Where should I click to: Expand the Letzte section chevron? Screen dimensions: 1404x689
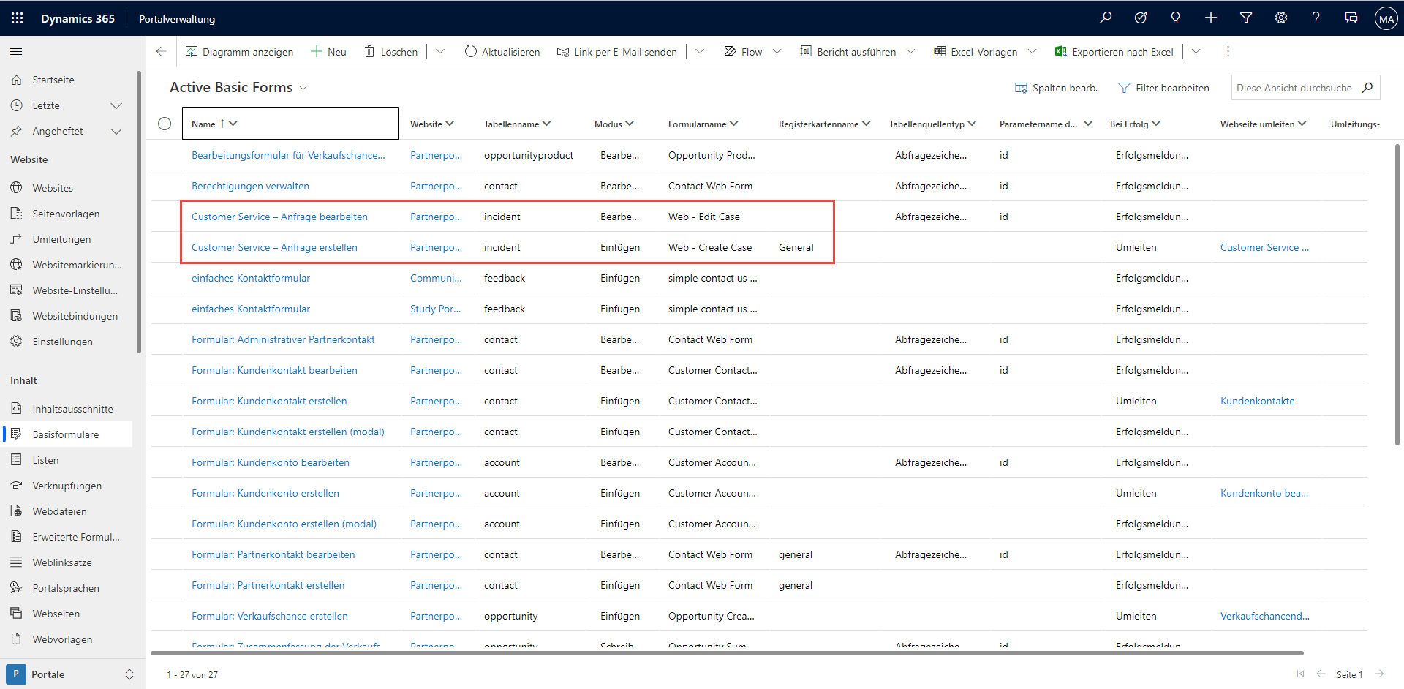click(x=116, y=106)
